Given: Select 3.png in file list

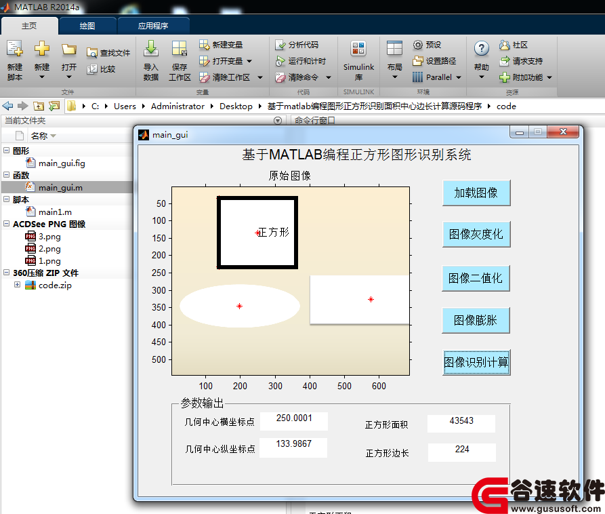Looking at the screenshot, I should tap(49, 237).
